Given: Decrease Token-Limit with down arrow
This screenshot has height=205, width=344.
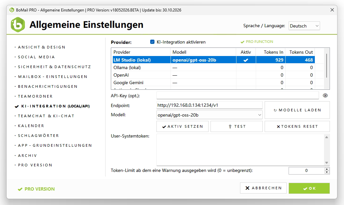Looking at the screenshot, I should 327,172.
